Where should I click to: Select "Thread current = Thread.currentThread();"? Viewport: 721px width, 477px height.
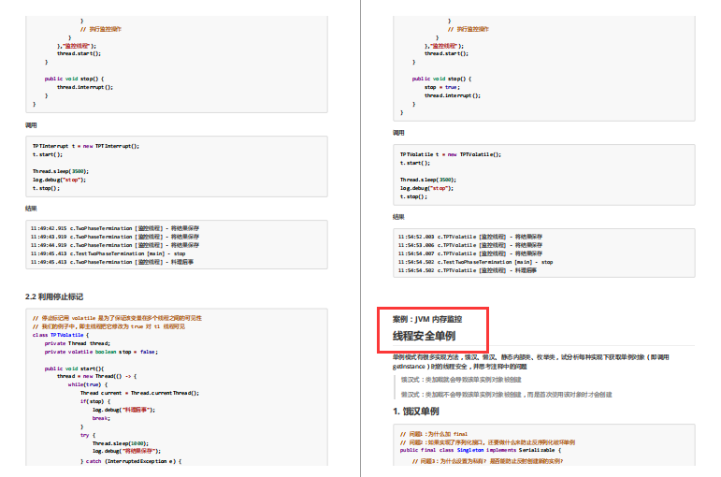point(139,393)
